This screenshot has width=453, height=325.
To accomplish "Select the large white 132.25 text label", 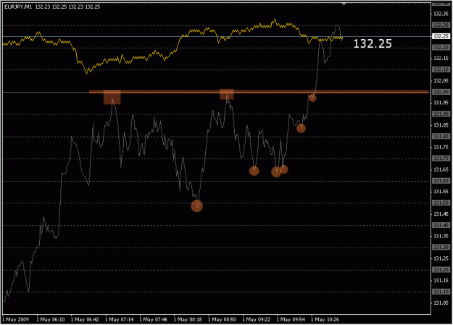I will click(373, 44).
